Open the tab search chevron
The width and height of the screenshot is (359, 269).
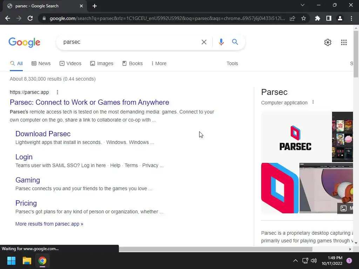point(303,5)
